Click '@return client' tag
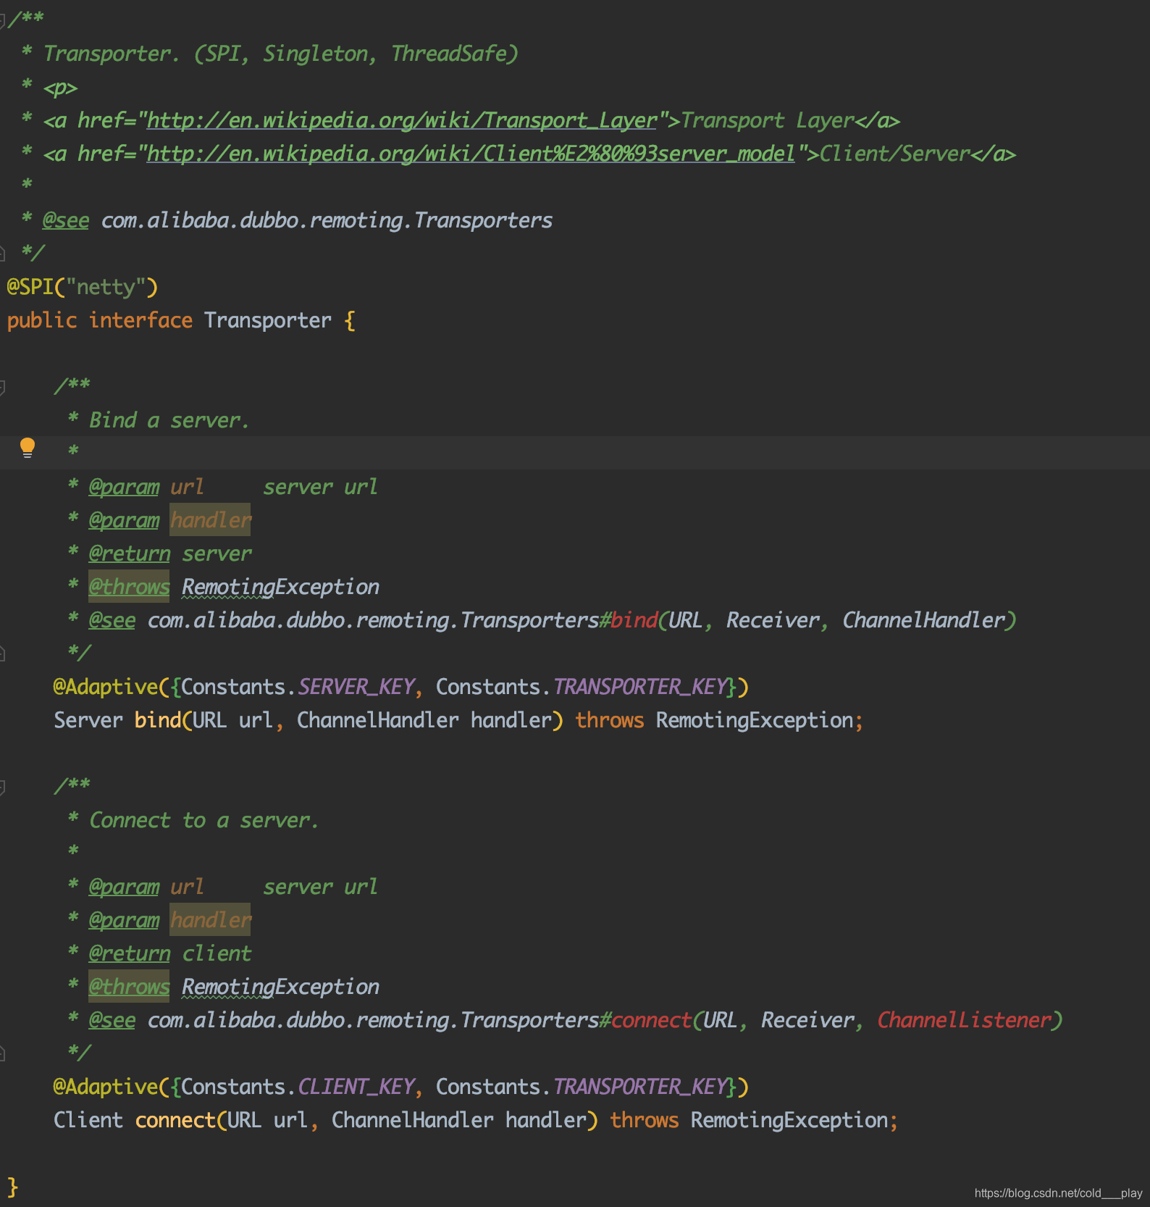1150x1207 pixels. 170,953
